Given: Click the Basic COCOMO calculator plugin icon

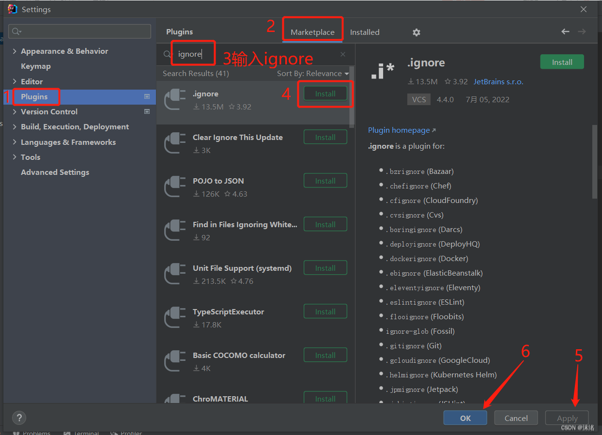Looking at the screenshot, I should pos(175,361).
